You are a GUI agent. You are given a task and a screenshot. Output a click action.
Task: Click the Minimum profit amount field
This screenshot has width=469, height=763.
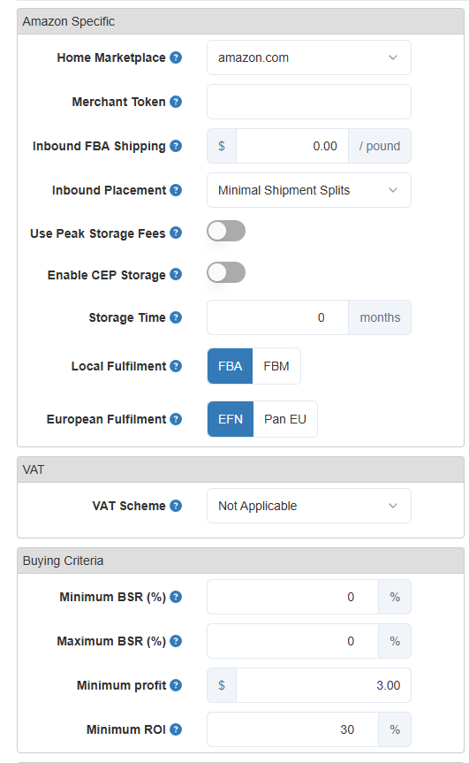pyautogui.click(x=323, y=685)
